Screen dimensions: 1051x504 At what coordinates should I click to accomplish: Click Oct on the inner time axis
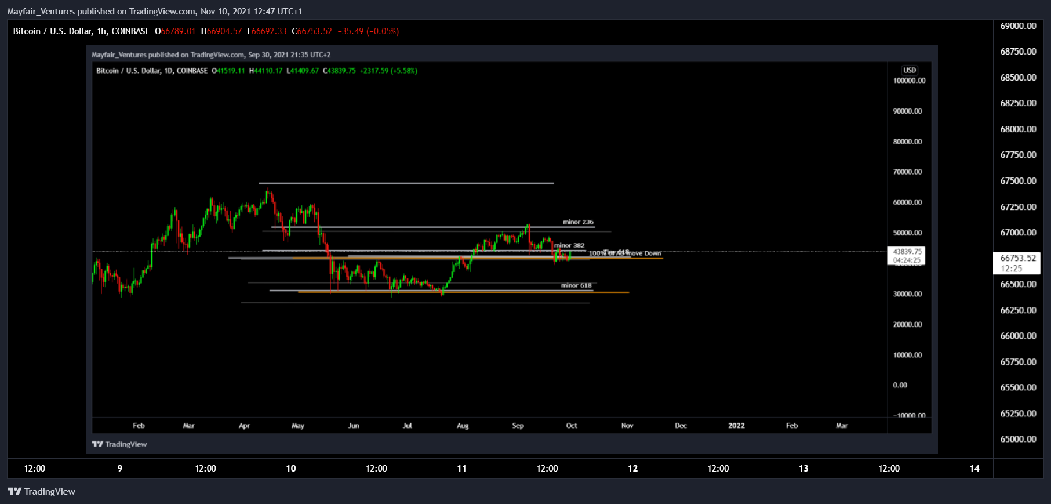tap(572, 426)
